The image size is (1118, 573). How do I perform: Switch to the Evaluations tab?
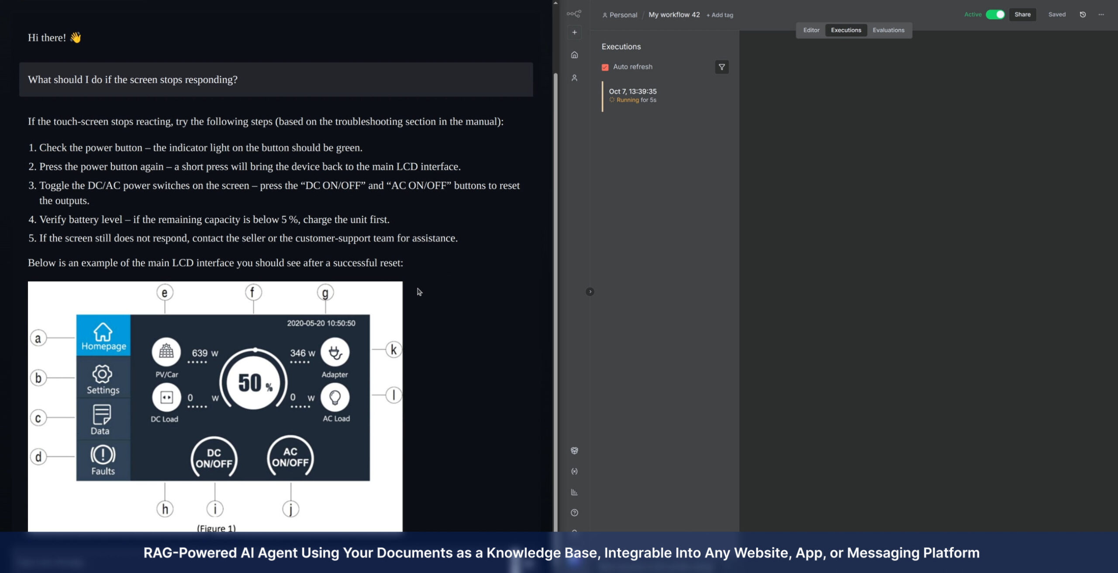tap(888, 30)
